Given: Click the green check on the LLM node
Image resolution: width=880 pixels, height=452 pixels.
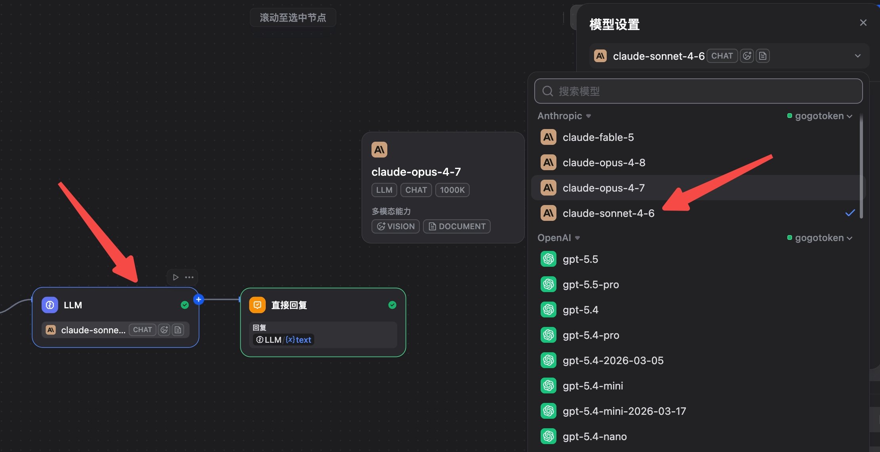Looking at the screenshot, I should 185,305.
